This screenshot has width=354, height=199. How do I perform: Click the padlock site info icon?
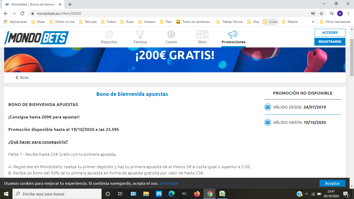[33, 13]
